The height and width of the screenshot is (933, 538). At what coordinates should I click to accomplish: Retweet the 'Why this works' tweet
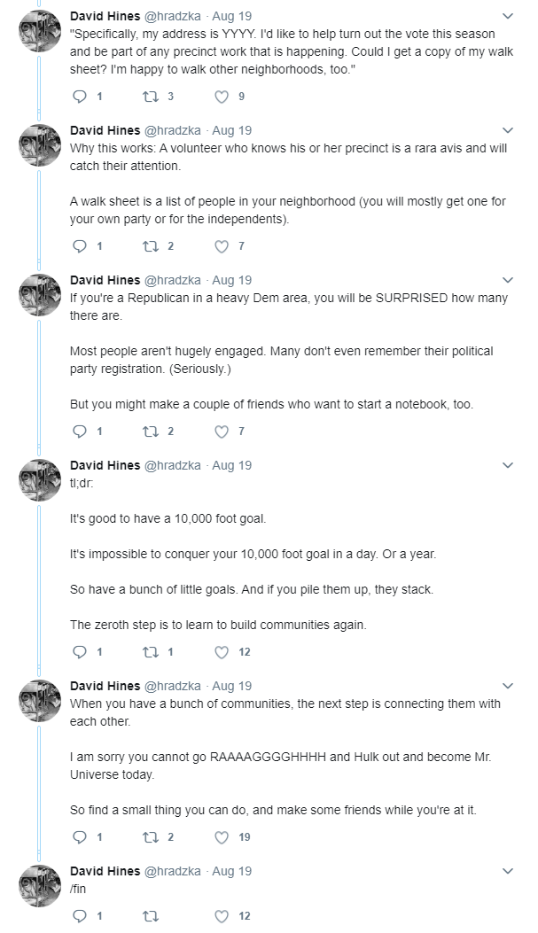click(151, 245)
